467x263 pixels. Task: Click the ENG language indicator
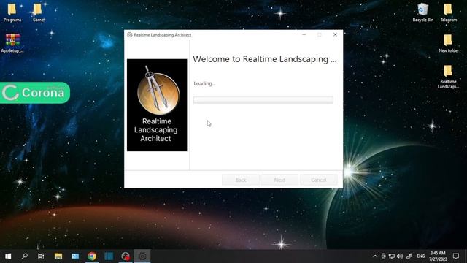[x=420, y=256]
